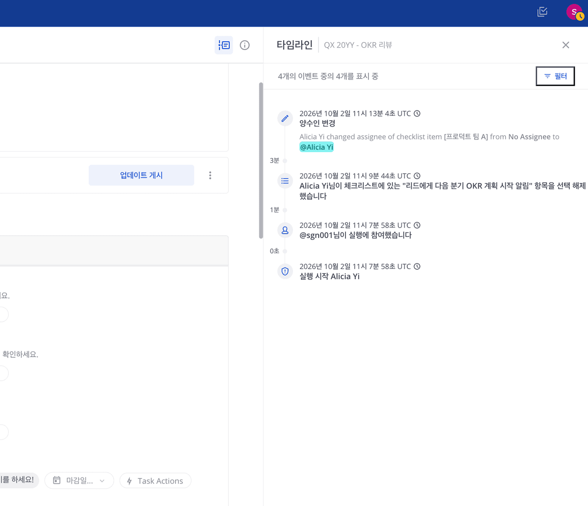Click the checklist icon for deselect event
588x506 pixels.
point(285,181)
